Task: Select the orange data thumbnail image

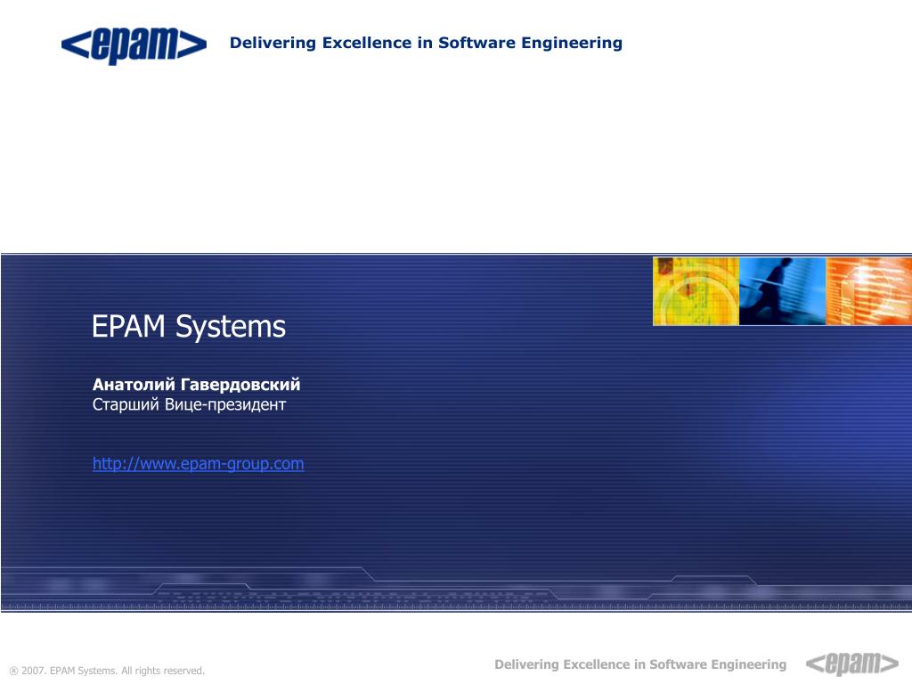Action: [x=869, y=291]
